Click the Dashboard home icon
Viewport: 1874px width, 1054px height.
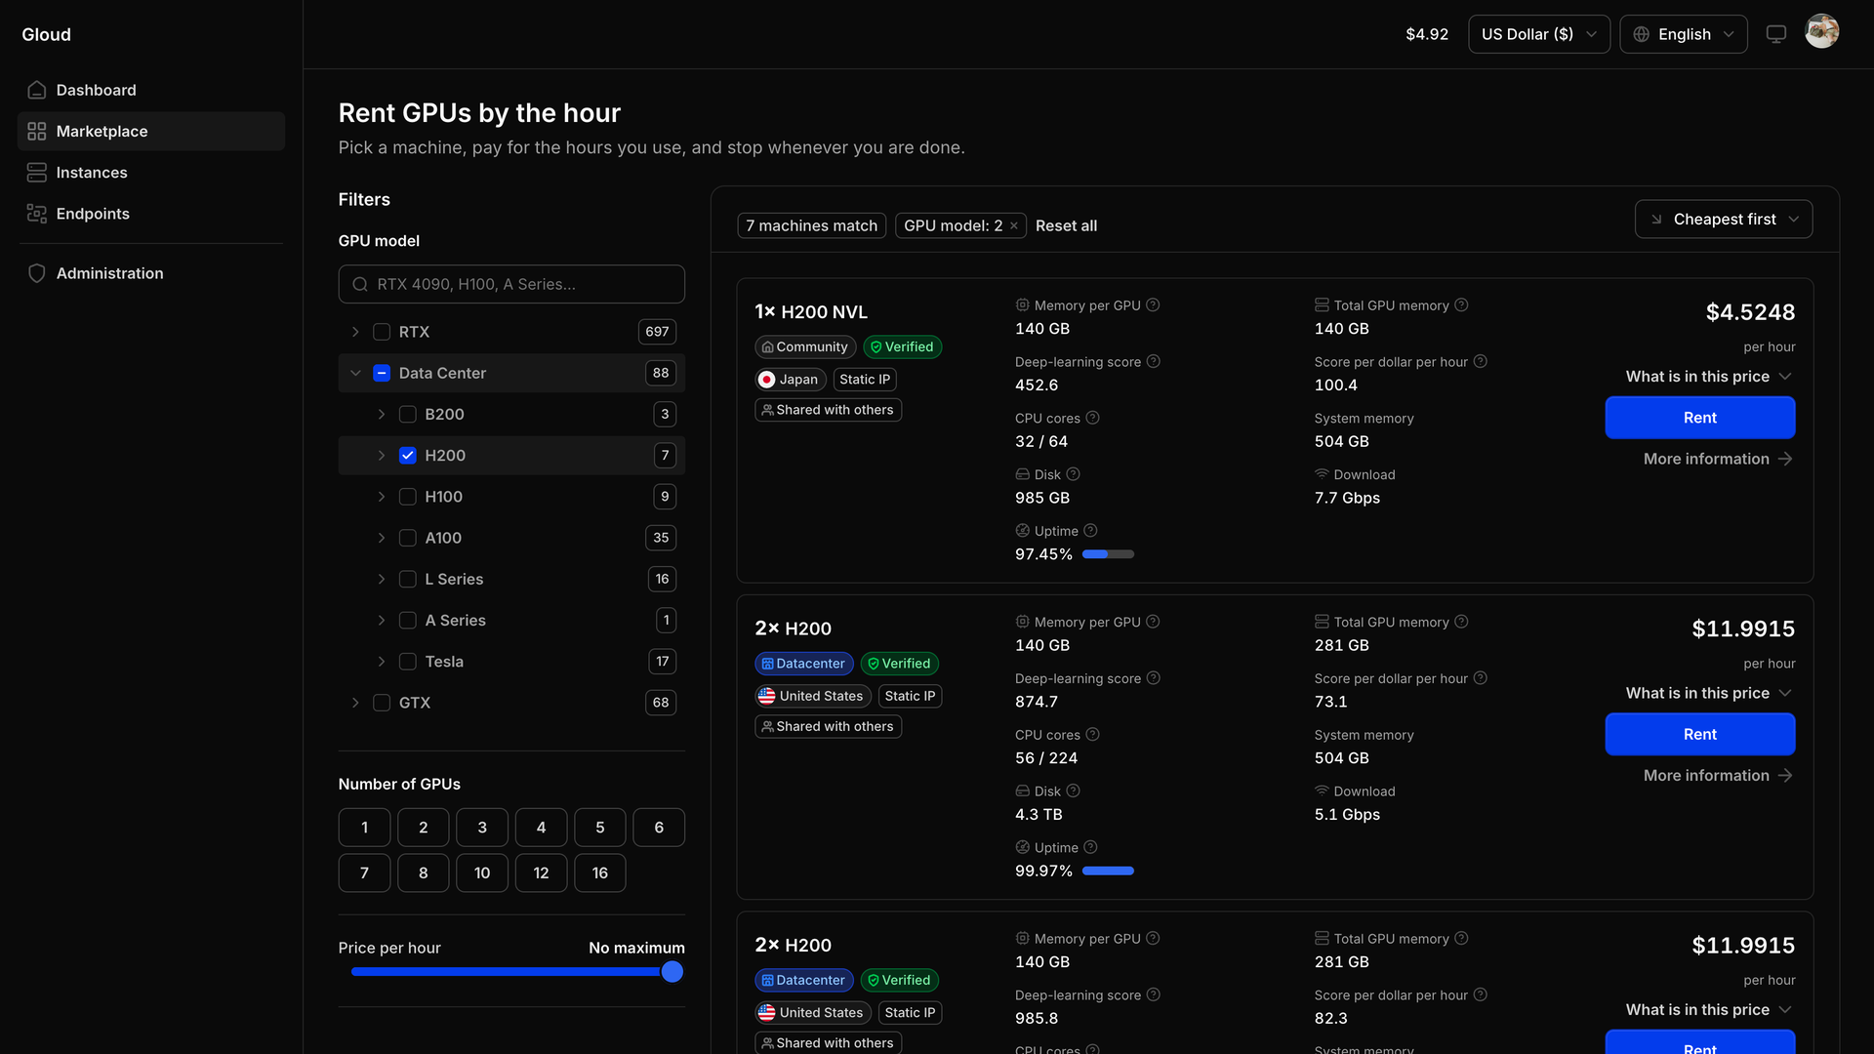point(37,90)
